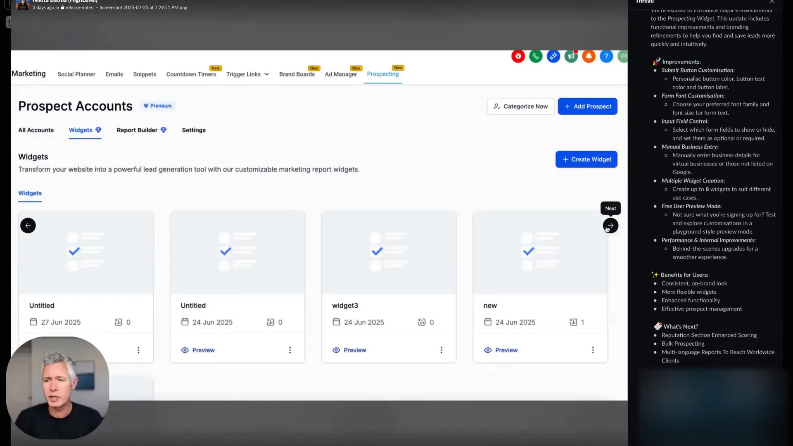Click the stats icon on widget3 card
This screenshot has height=446, width=793.
click(422, 322)
